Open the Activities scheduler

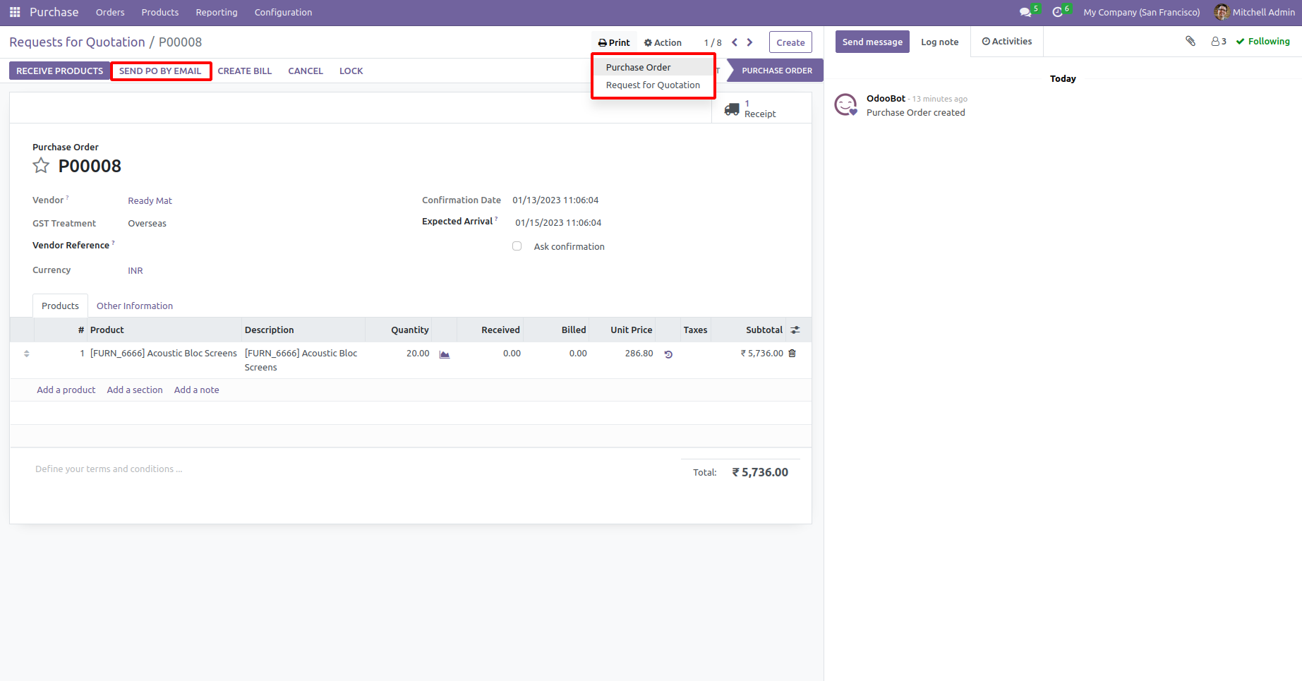tap(1007, 42)
